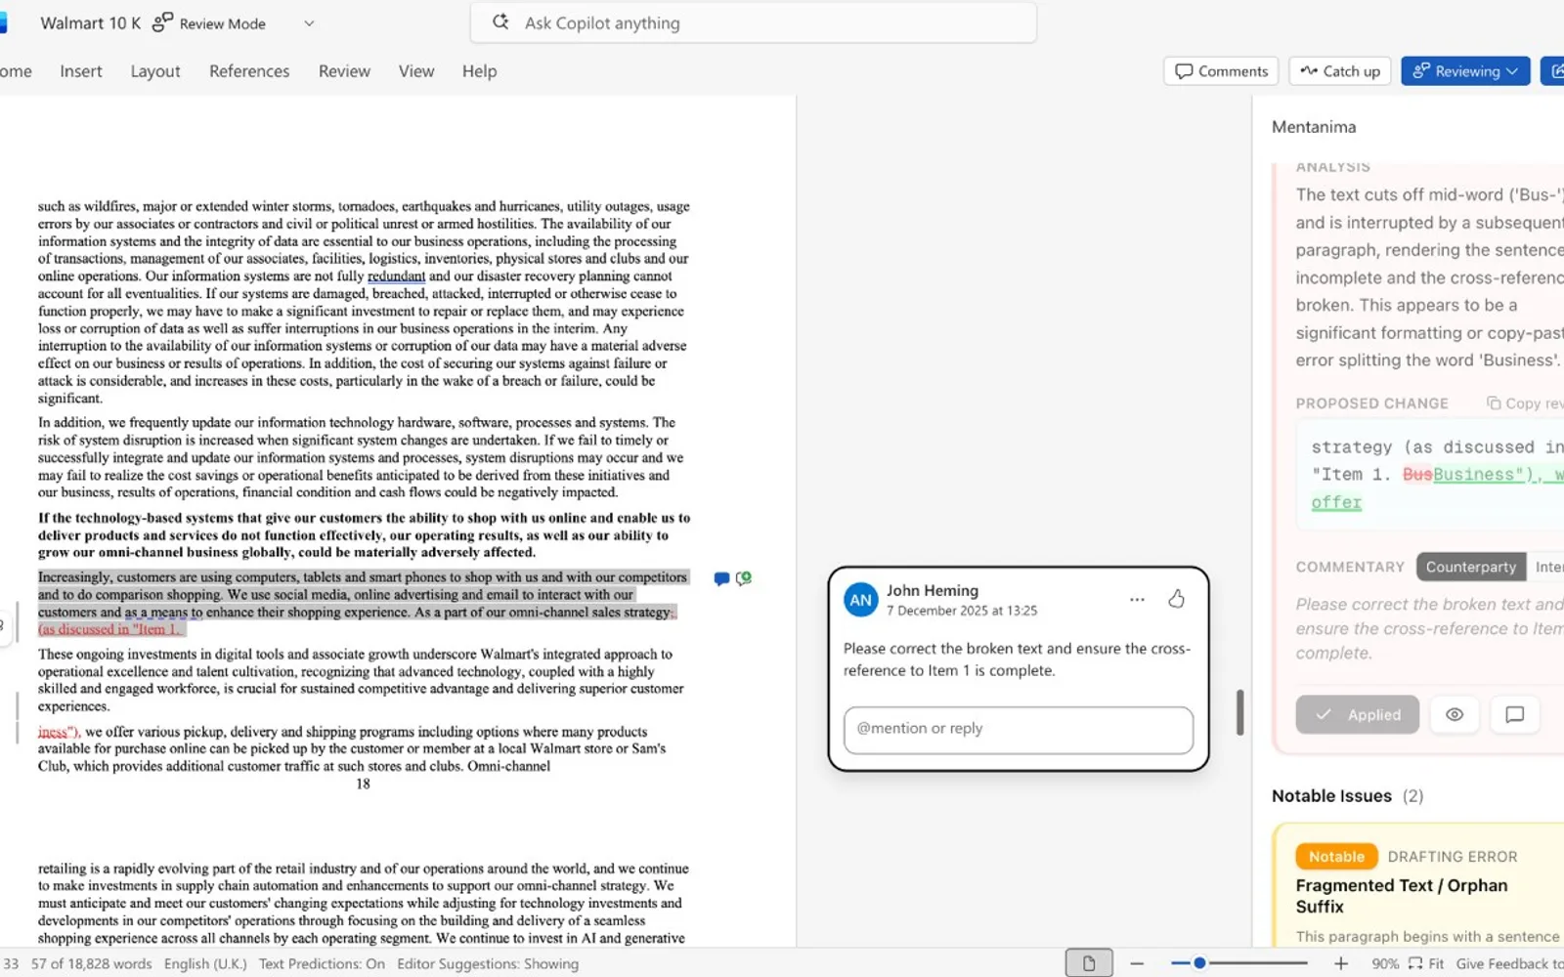Viewport: 1564px width, 977px height.
Task: Click the Applied button in Mentanima panel
Action: (1358, 715)
